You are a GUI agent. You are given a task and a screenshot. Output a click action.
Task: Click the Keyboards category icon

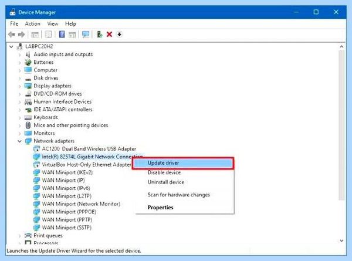pos(28,117)
